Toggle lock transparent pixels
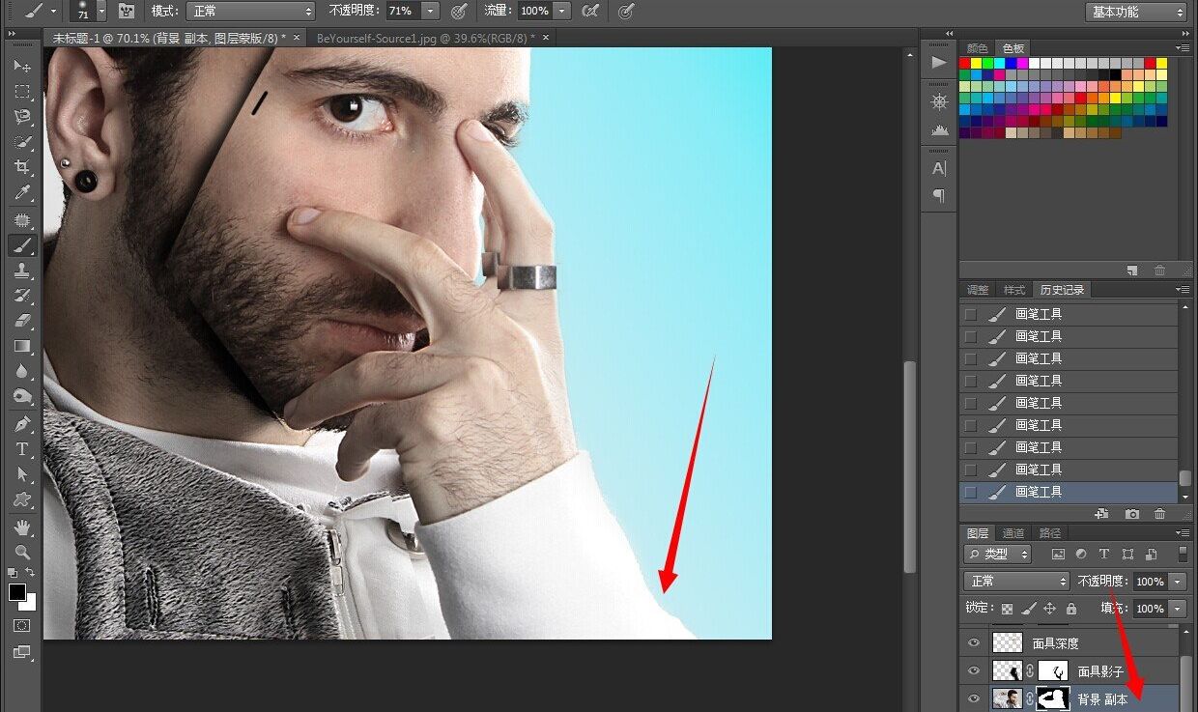This screenshot has height=712, width=1198. click(1008, 610)
